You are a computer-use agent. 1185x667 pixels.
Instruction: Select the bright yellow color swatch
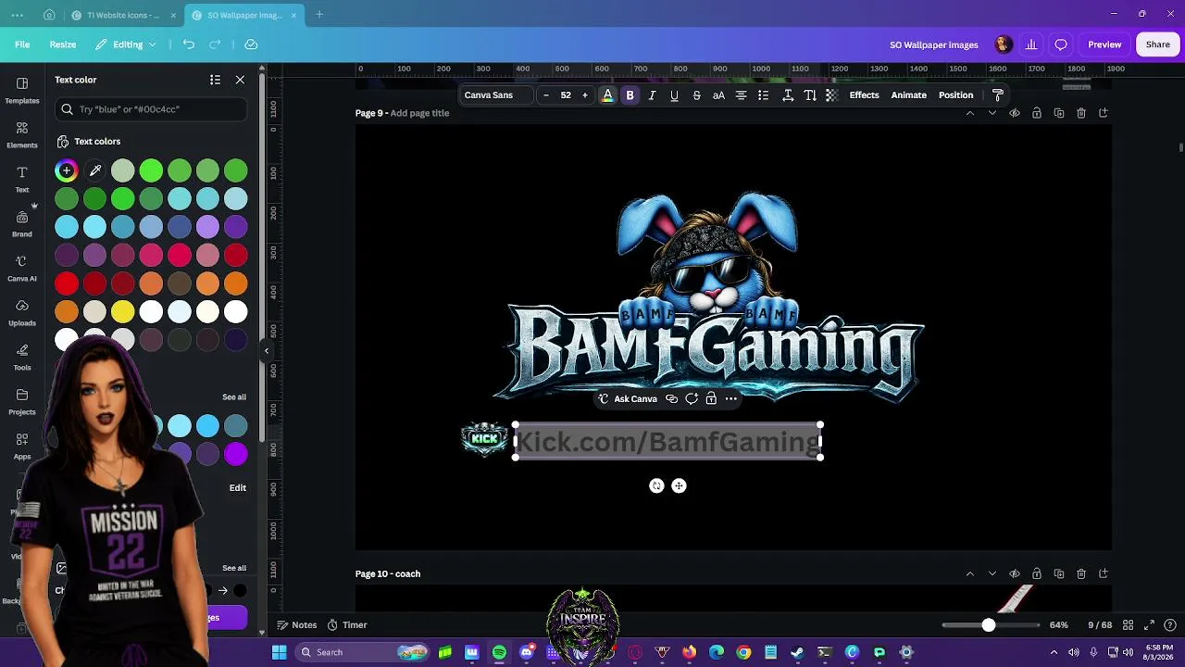123,312
